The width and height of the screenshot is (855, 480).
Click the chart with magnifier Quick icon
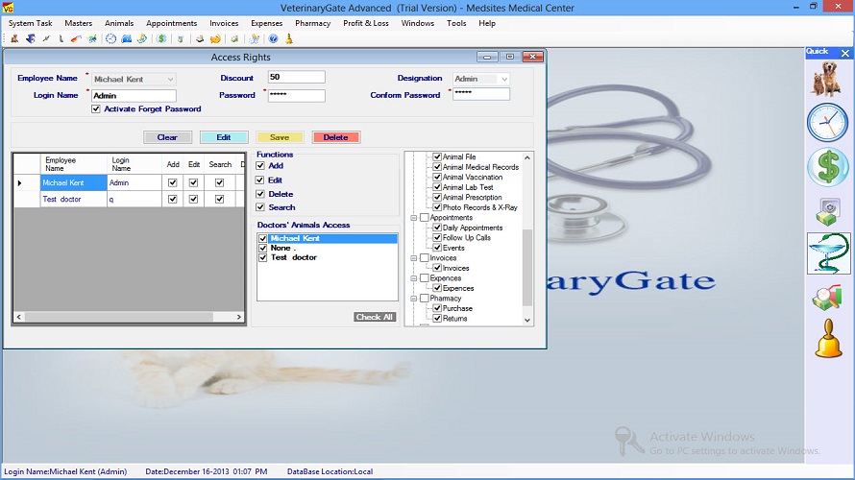[x=827, y=298]
